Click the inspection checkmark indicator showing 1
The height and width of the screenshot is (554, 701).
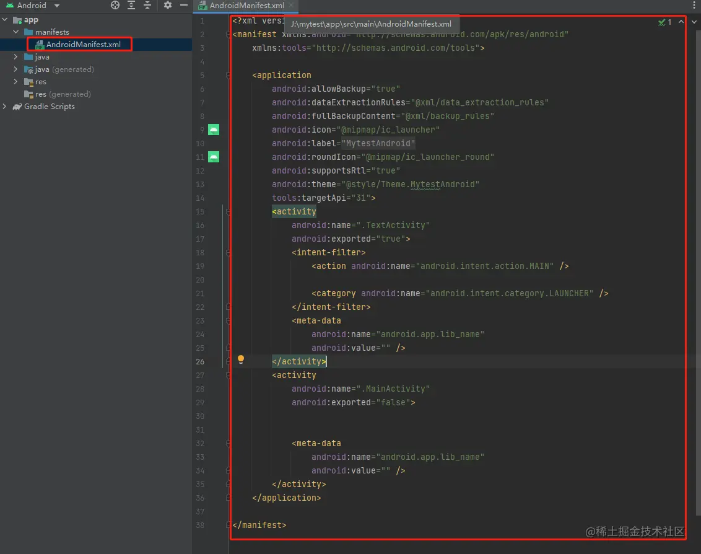pyautogui.click(x=665, y=22)
